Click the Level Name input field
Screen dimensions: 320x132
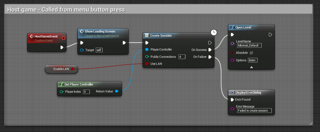[249, 46]
